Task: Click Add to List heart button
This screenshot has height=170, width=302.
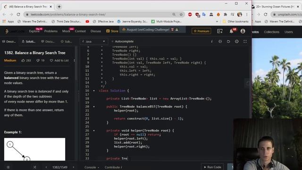Action: point(59,60)
